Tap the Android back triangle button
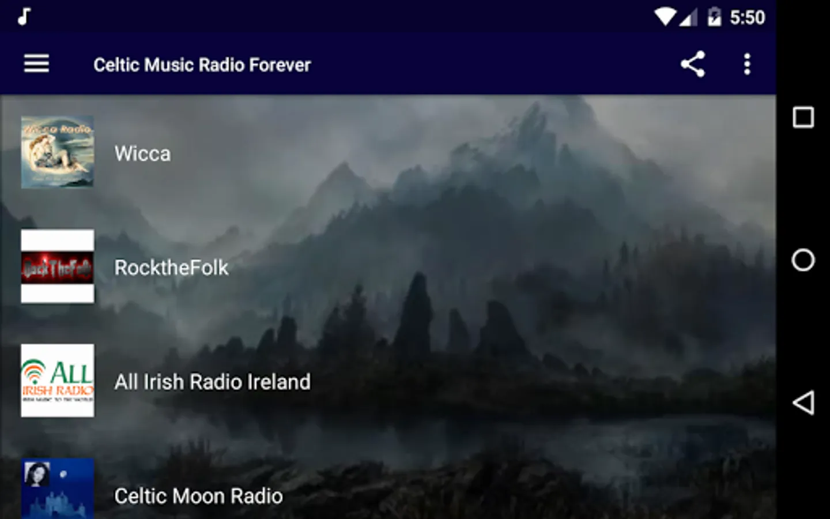 pyautogui.click(x=803, y=402)
